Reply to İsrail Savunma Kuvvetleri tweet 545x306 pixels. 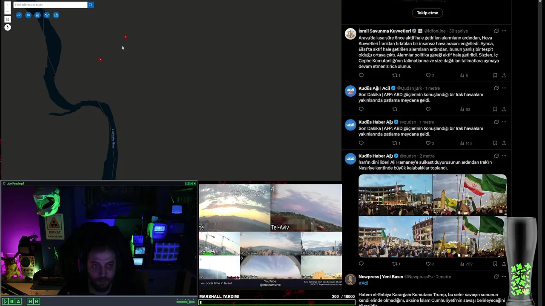point(361,75)
